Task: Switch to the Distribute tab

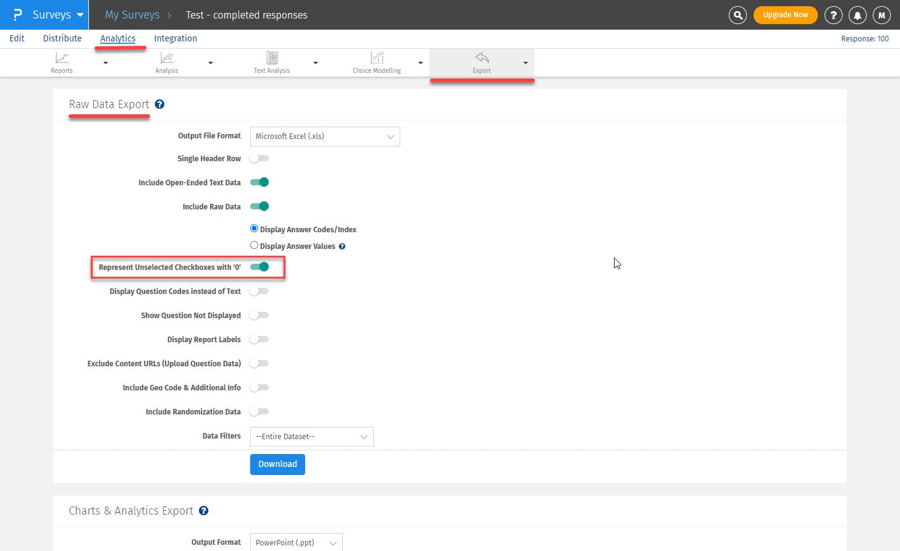Action: click(62, 38)
